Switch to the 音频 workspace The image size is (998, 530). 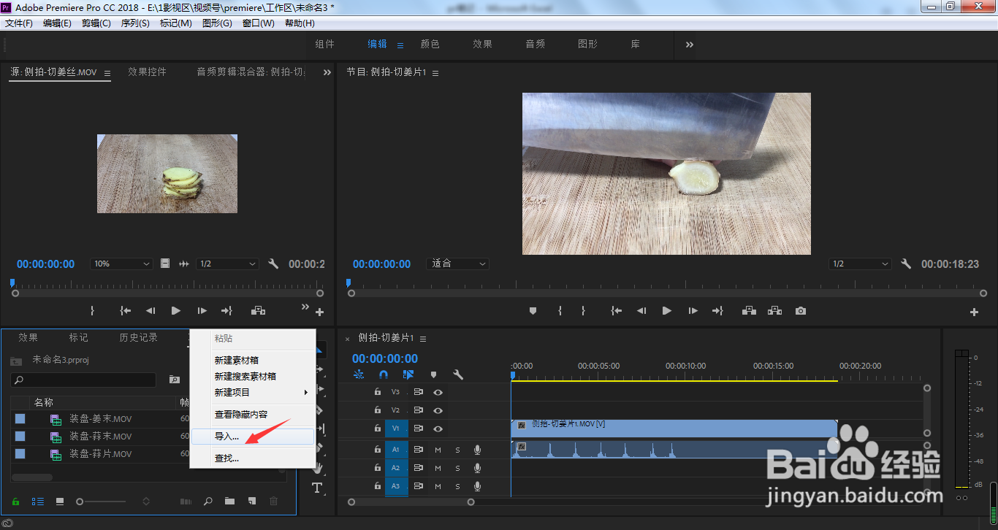pyautogui.click(x=536, y=44)
